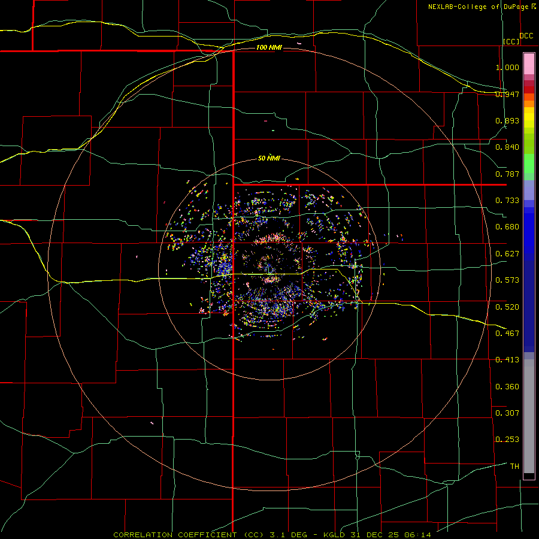
Task: Click the 1.000 color scale value
Action: 507,67
